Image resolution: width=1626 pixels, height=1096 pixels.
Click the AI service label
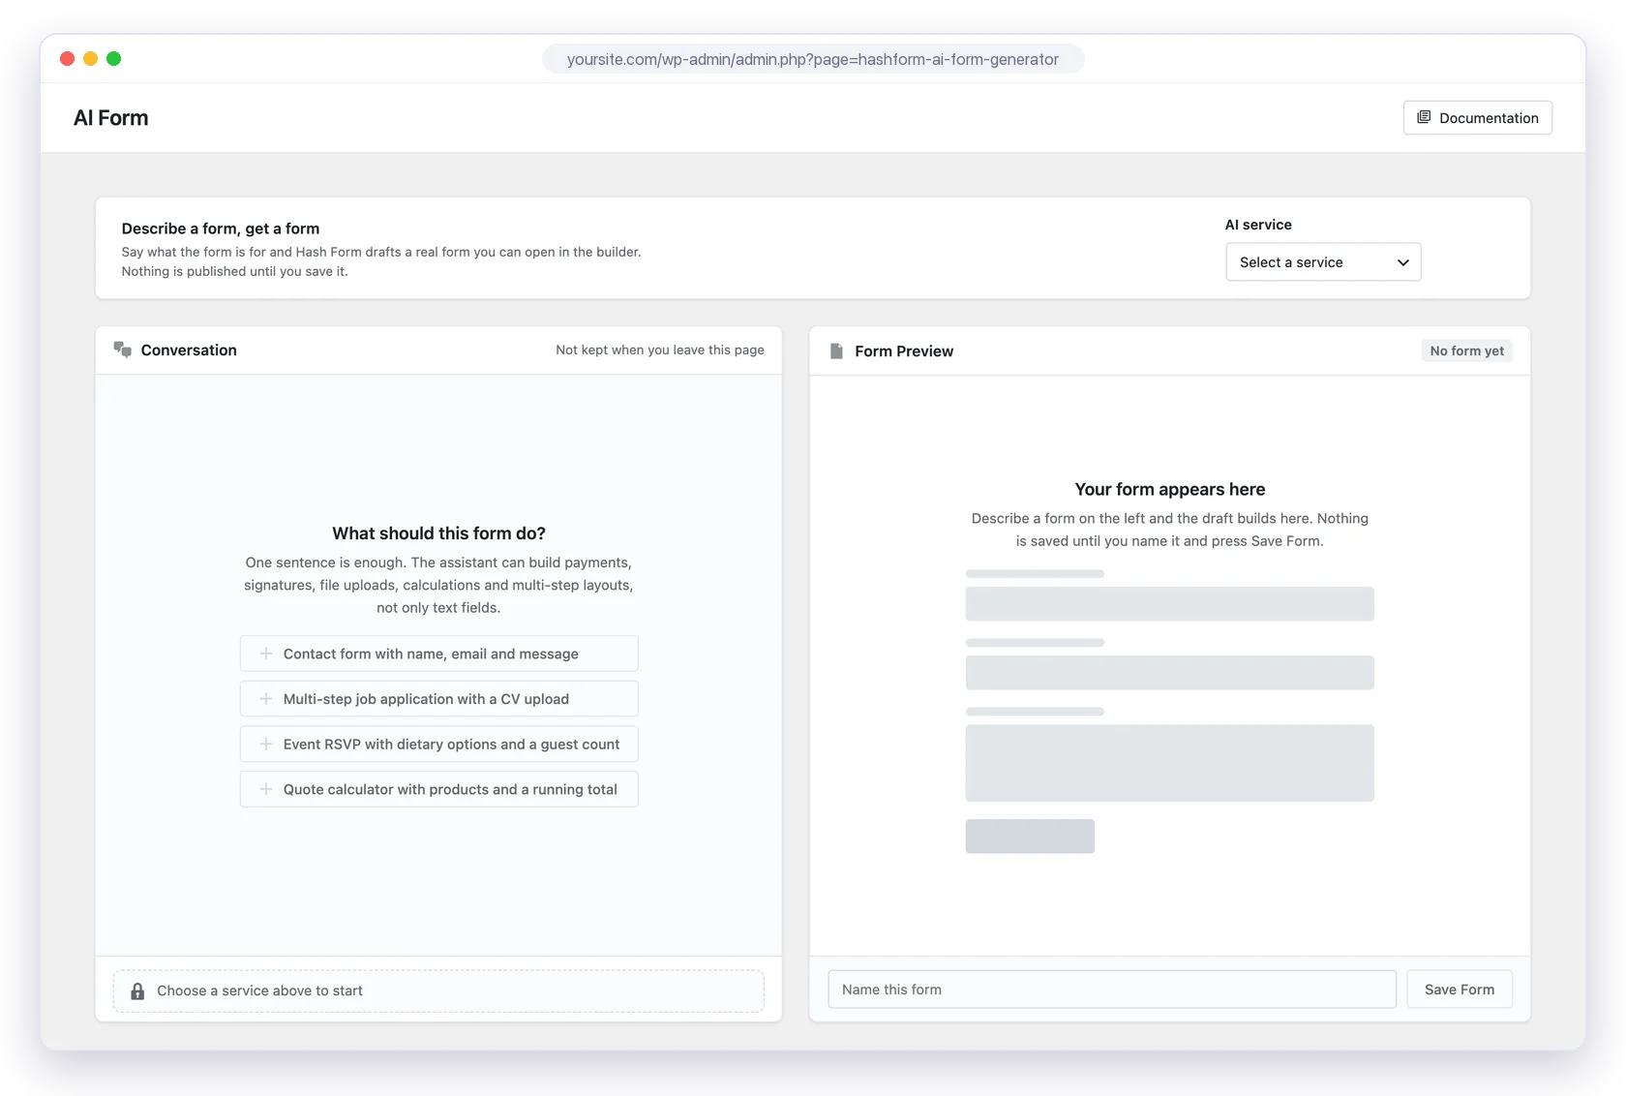coord(1258,225)
